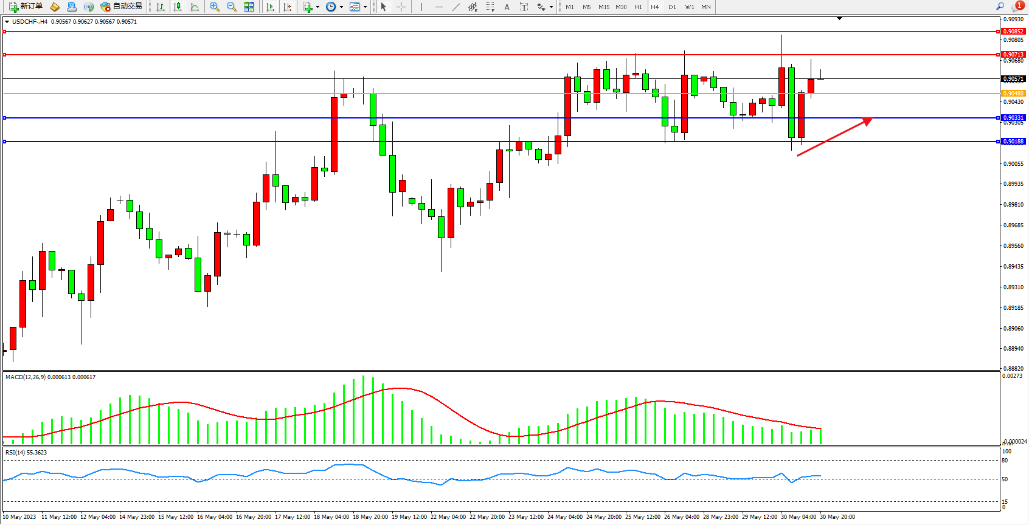Expand the periodicity clock dropdown

[x=341, y=7]
